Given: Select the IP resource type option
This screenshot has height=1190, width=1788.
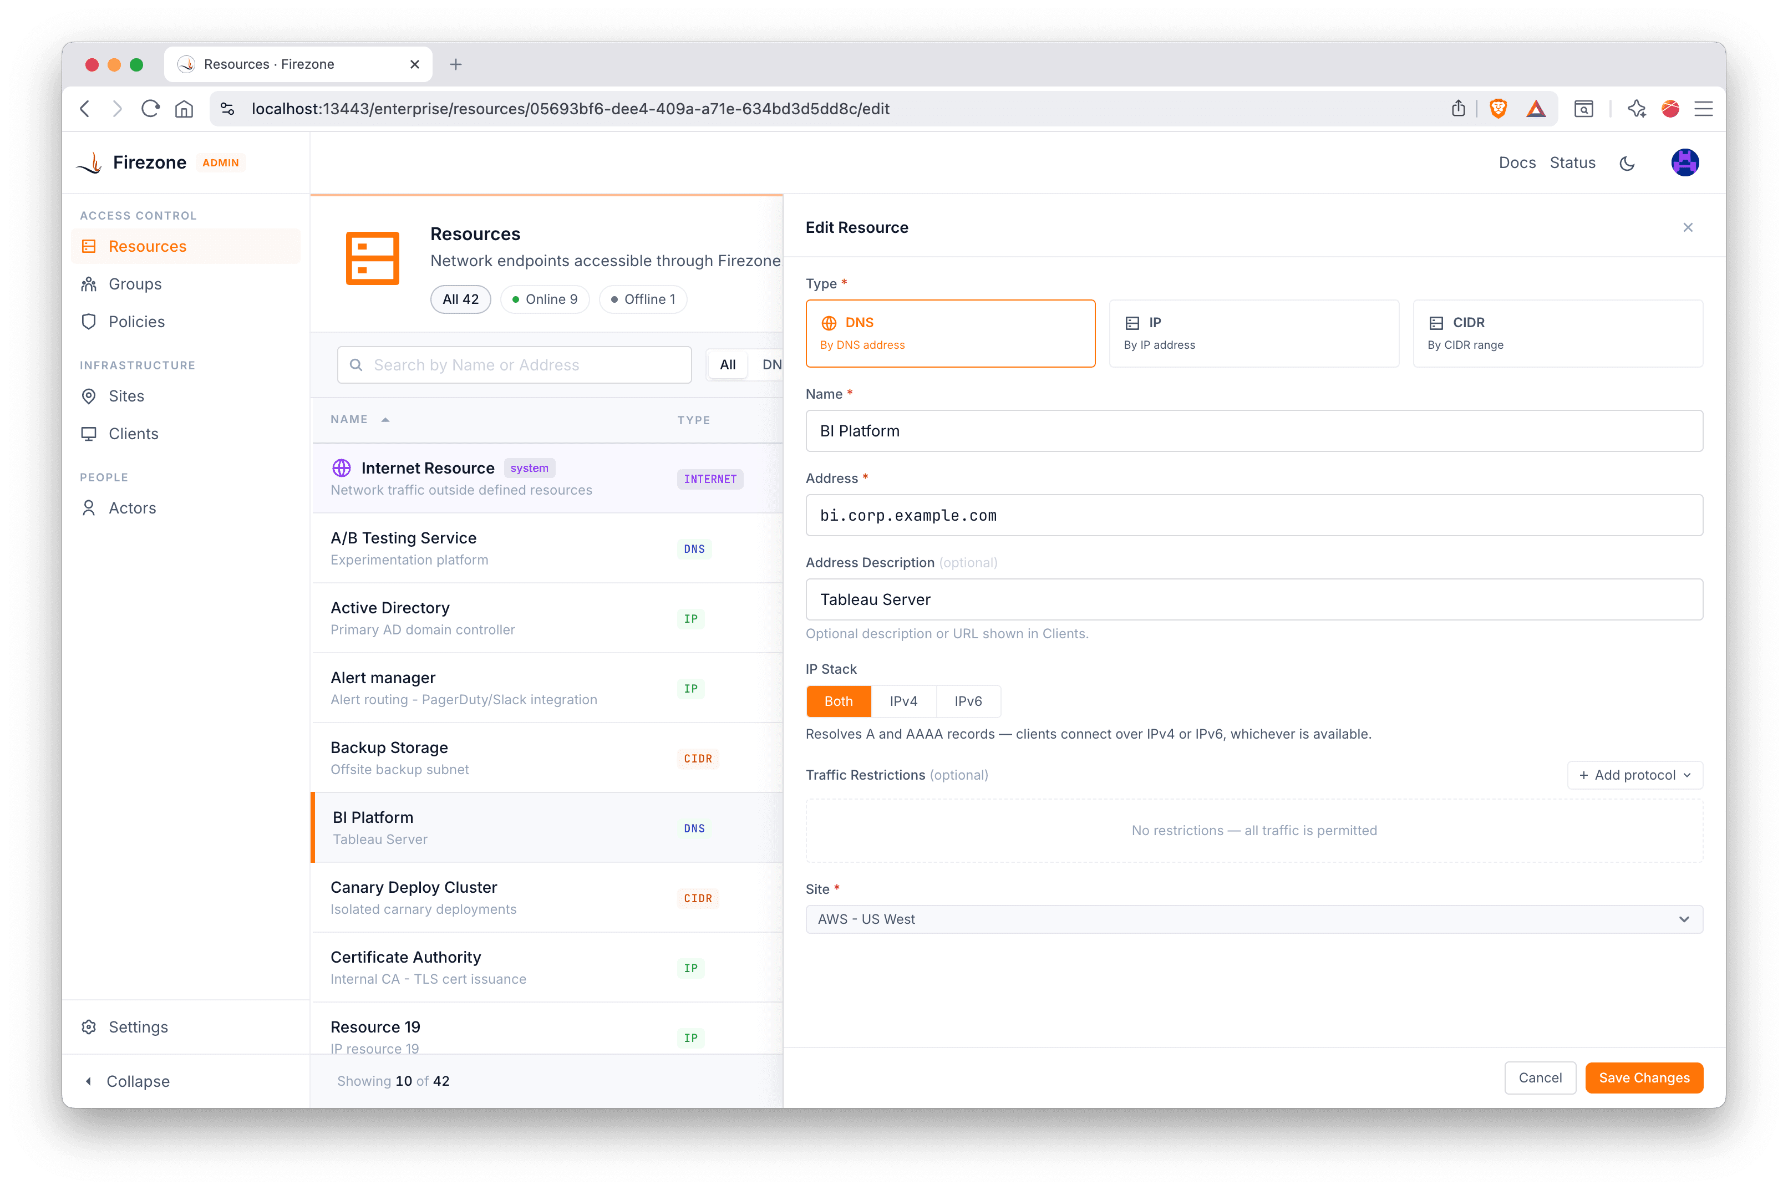Looking at the screenshot, I should (x=1254, y=333).
